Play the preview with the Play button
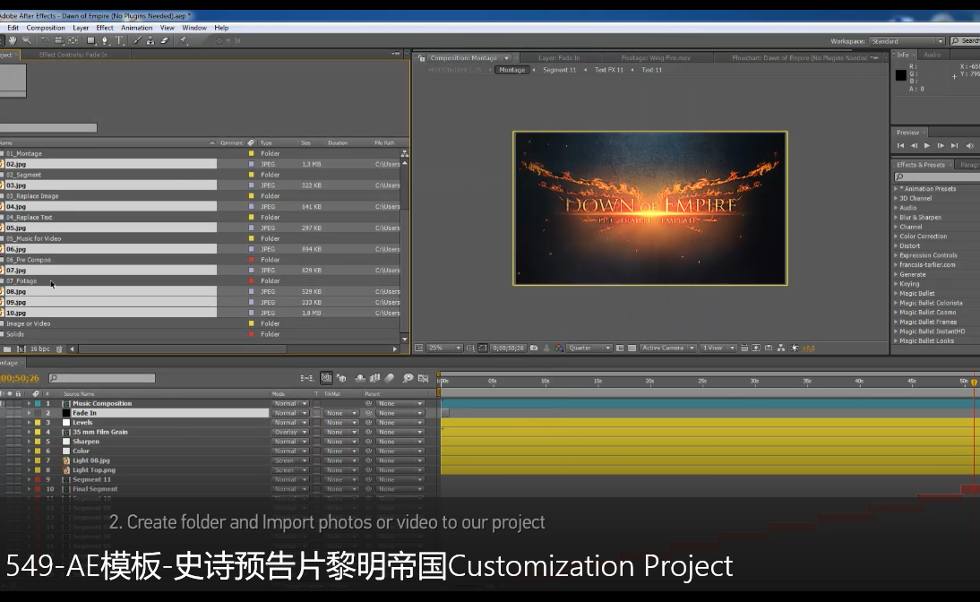Viewport: 980px width, 602px height. (927, 146)
